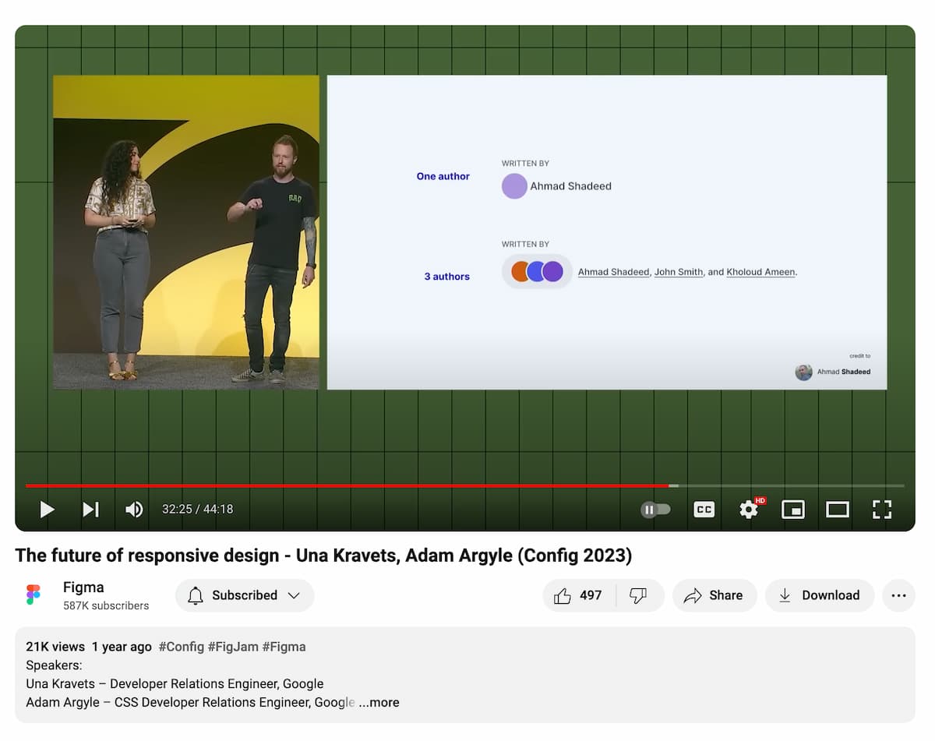Viewport: 935px width, 741px height.
Task: Turn on closed captions
Action: [704, 510]
